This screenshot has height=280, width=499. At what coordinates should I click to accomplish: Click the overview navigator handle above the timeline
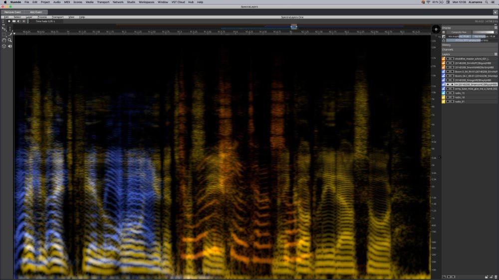(294, 27)
